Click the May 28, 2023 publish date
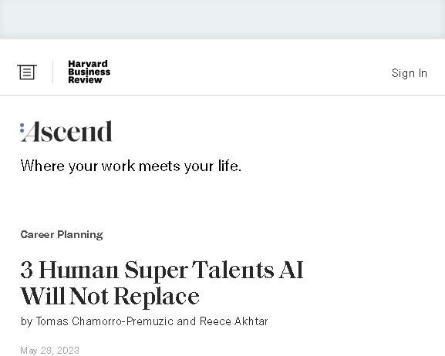This screenshot has width=445, height=356. point(49,351)
